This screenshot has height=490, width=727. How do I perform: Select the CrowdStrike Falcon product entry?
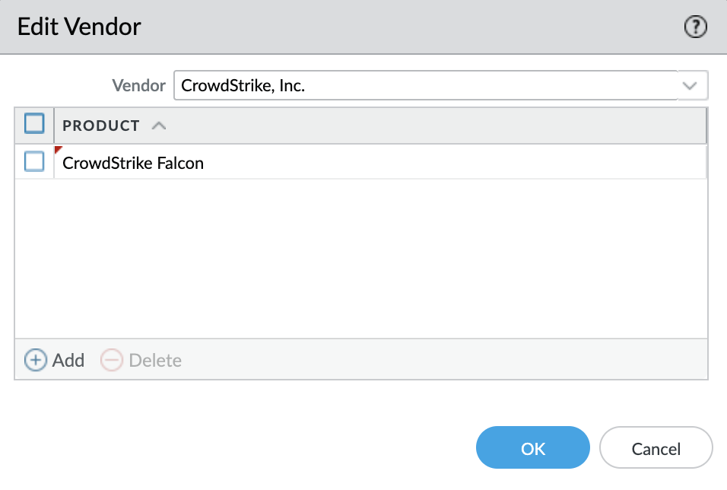[133, 163]
